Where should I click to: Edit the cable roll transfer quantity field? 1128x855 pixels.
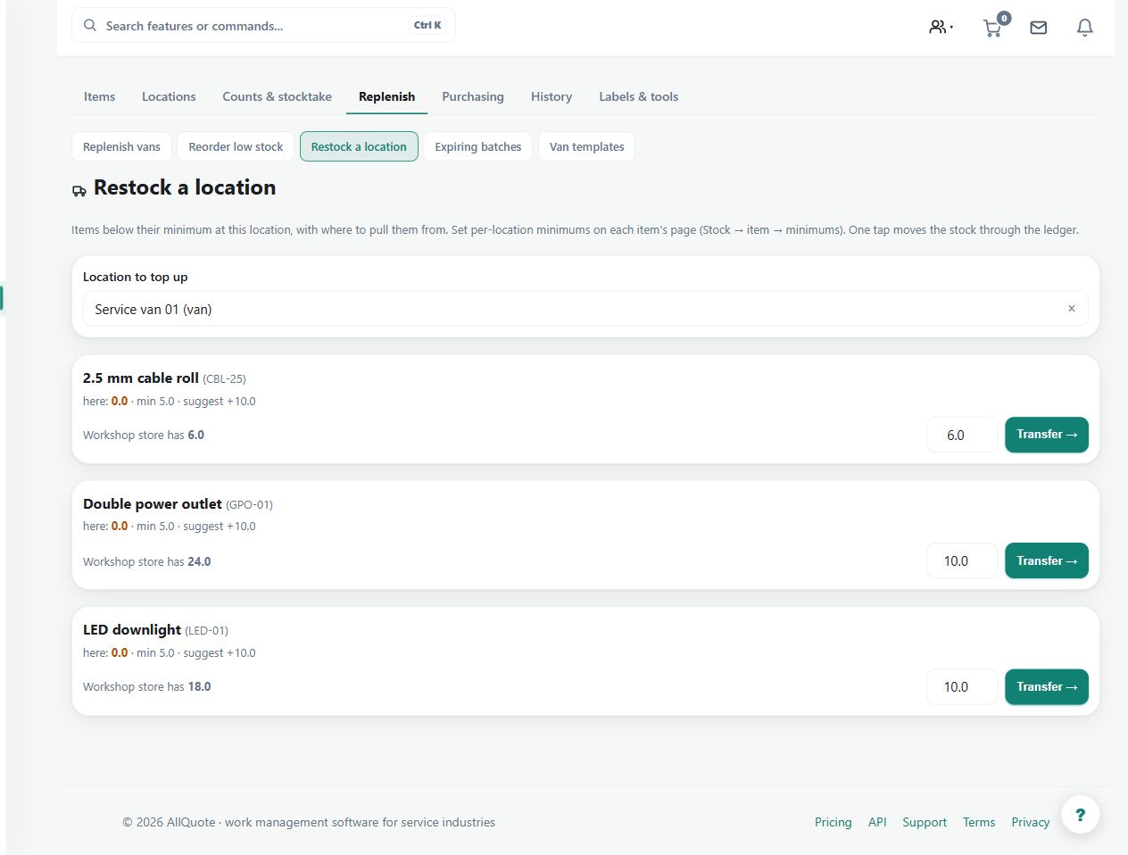click(962, 435)
